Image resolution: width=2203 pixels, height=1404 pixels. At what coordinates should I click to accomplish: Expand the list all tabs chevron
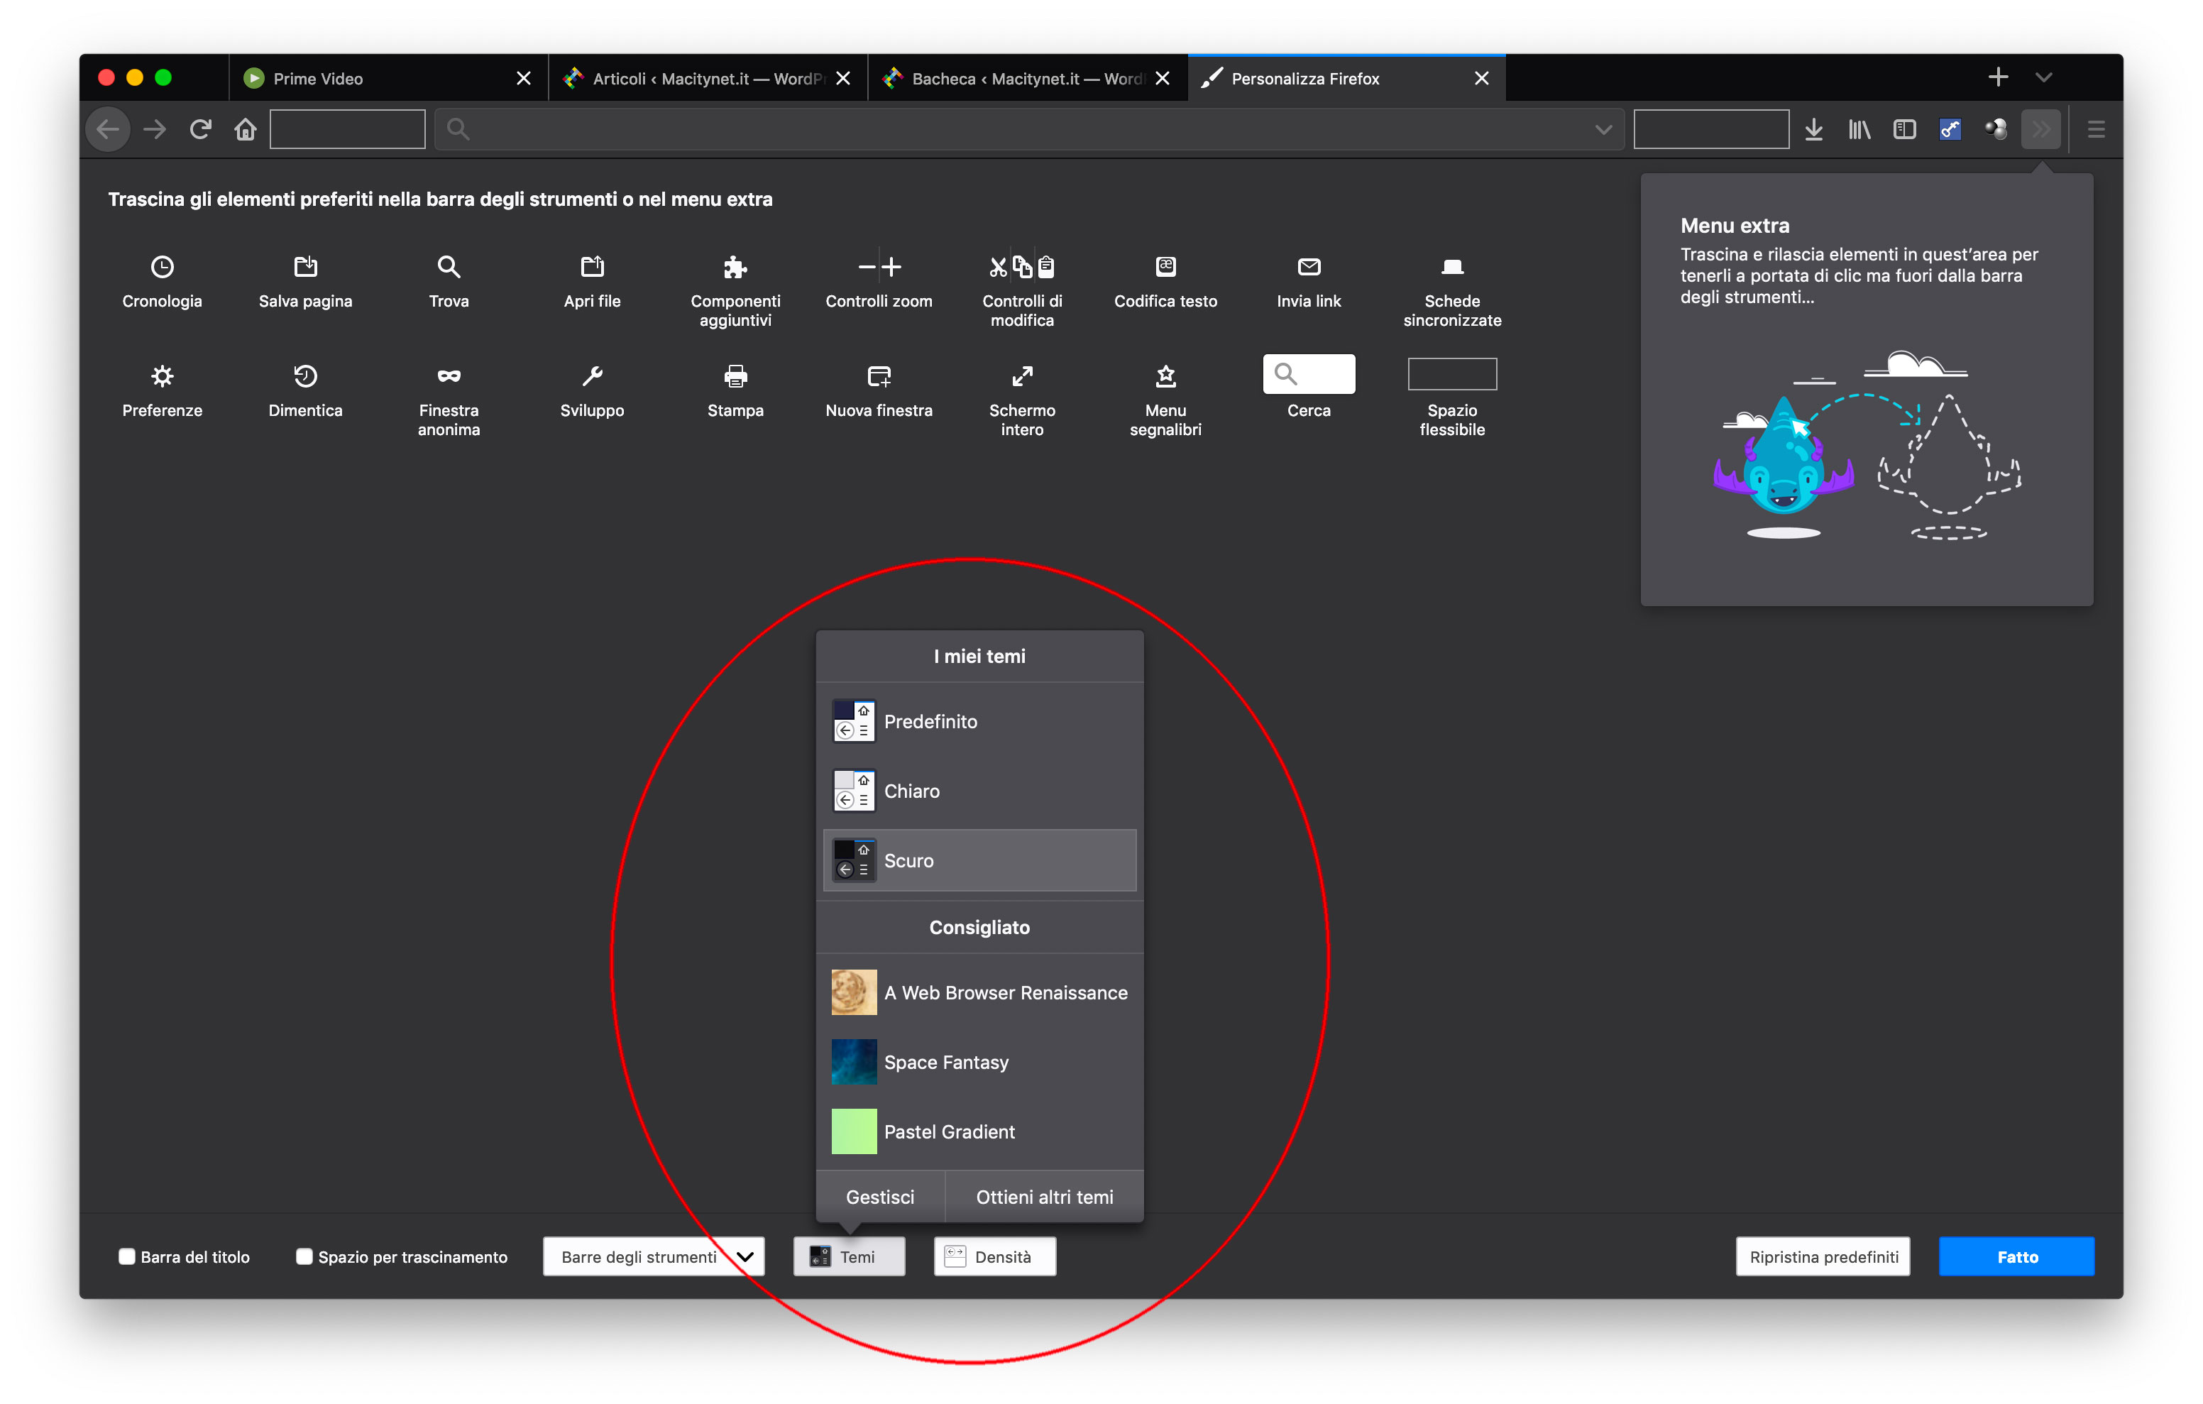2044,78
